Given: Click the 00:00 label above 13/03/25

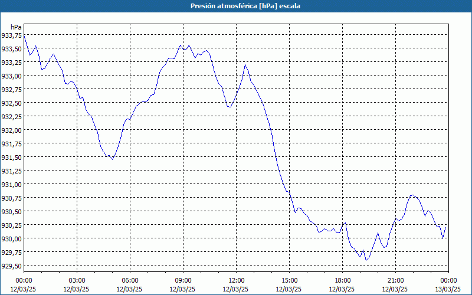Looking at the screenshot, I should pyautogui.click(x=448, y=281).
